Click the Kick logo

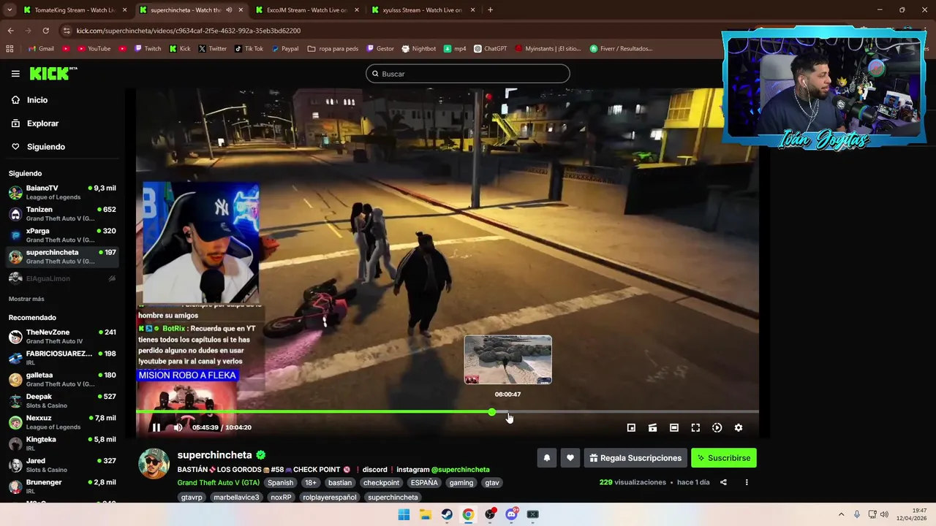[x=53, y=73]
